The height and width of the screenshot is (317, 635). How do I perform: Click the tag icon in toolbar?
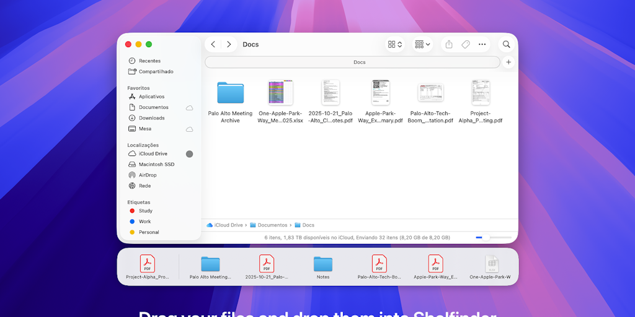pos(466,45)
